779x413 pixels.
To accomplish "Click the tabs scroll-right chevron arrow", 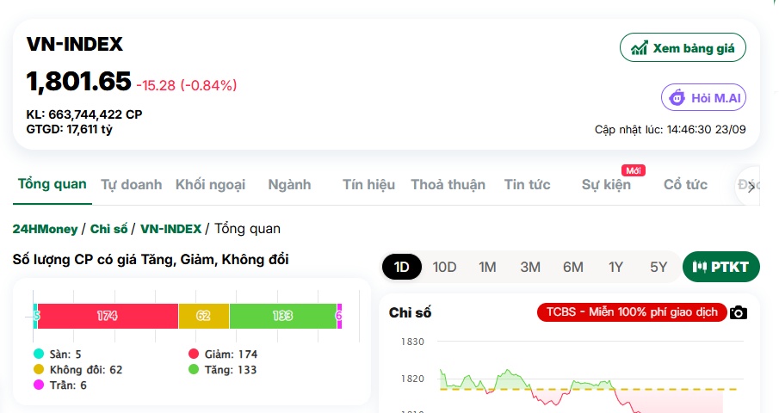I will pyautogui.click(x=751, y=187).
